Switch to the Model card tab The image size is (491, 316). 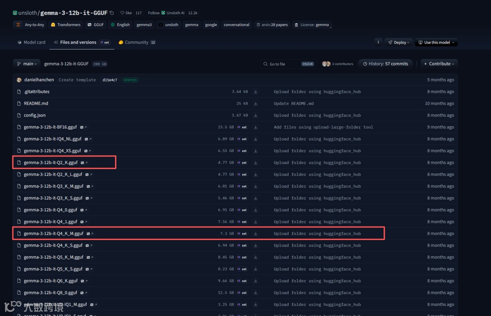31,42
